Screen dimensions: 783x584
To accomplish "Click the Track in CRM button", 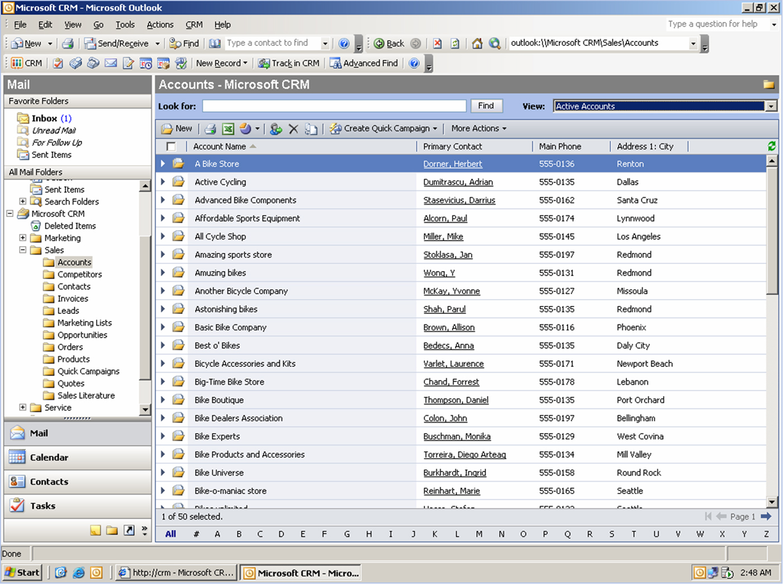I will 289,63.
